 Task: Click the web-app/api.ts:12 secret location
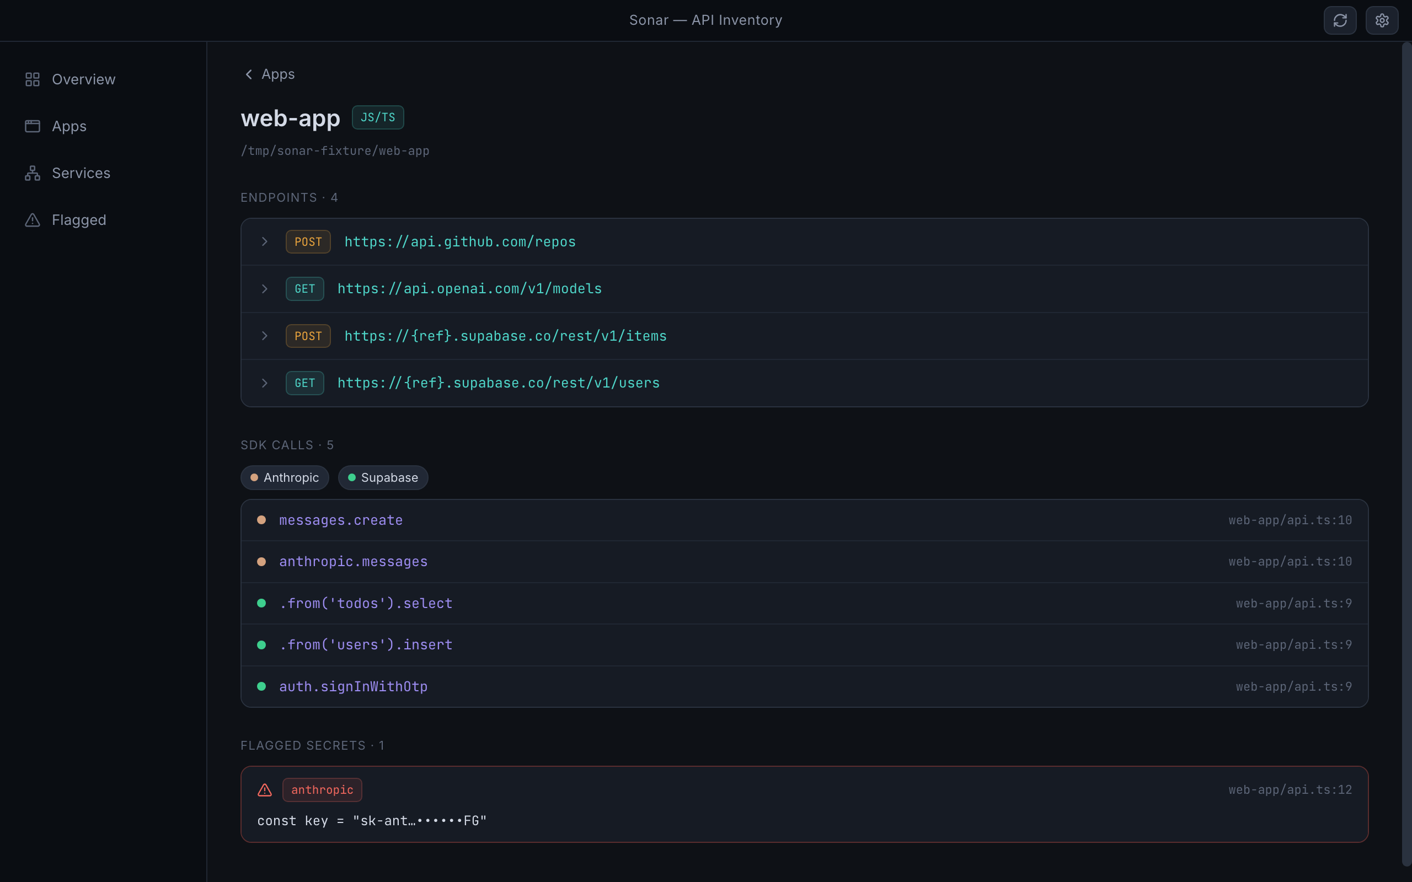(1290, 790)
